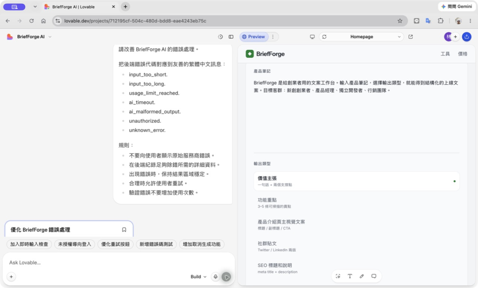This screenshot has height=288, width=478.
Task: Select the 社群貼文 output type
Action: tap(356, 247)
